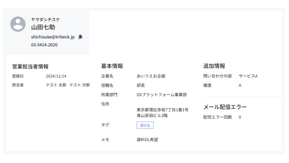Click the phone number 03-5414-2020
Viewport: 289px width, 163px height.
pyautogui.click(x=44, y=45)
